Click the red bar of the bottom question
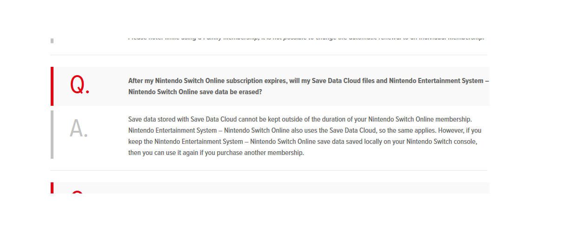This screenshot has width=584, height=232. pyautogui.click(x=52, y=188)
